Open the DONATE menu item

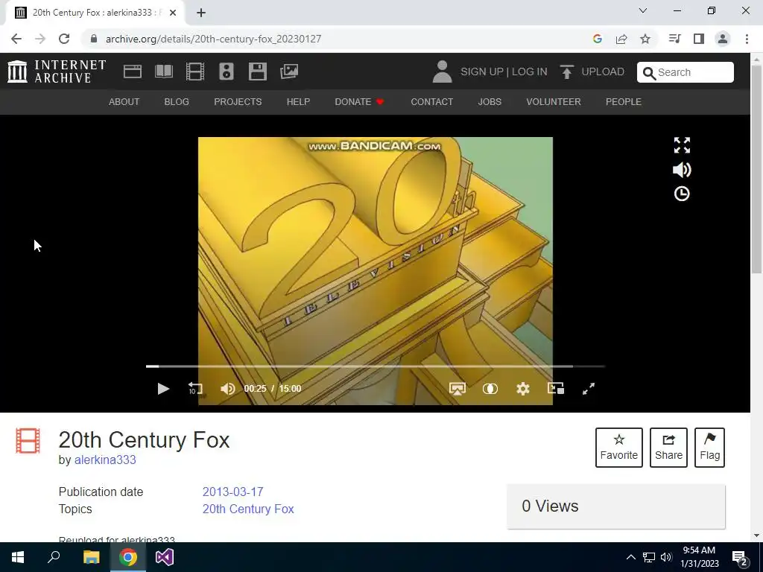pos(360,101)
